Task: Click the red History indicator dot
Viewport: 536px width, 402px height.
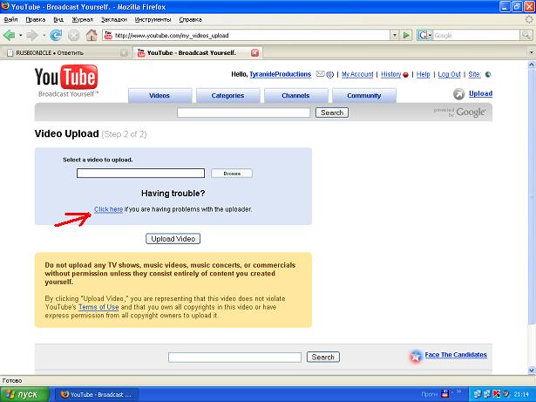Action: click(x=406, y=75)
